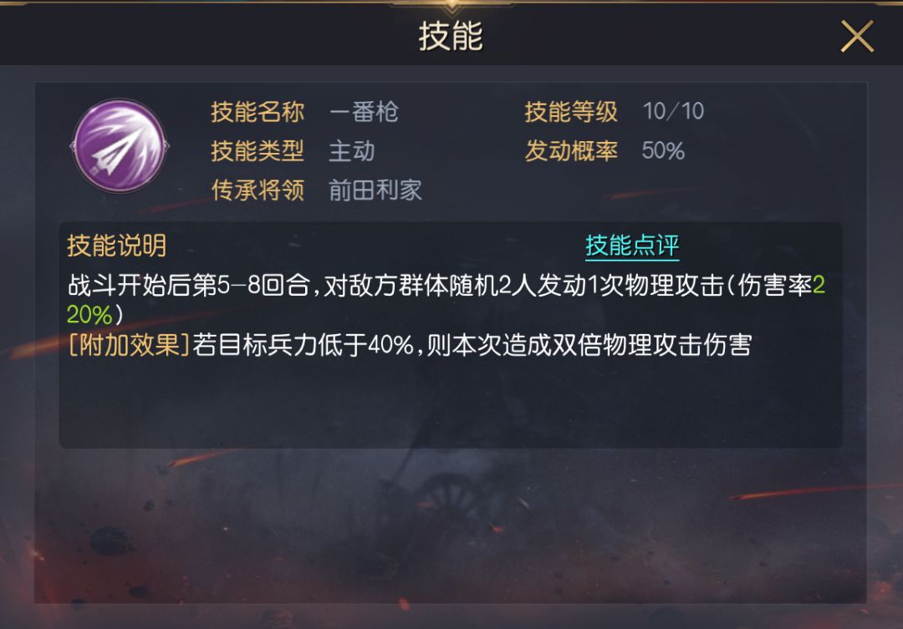Click the 技能类型 label

pos(258,151)
